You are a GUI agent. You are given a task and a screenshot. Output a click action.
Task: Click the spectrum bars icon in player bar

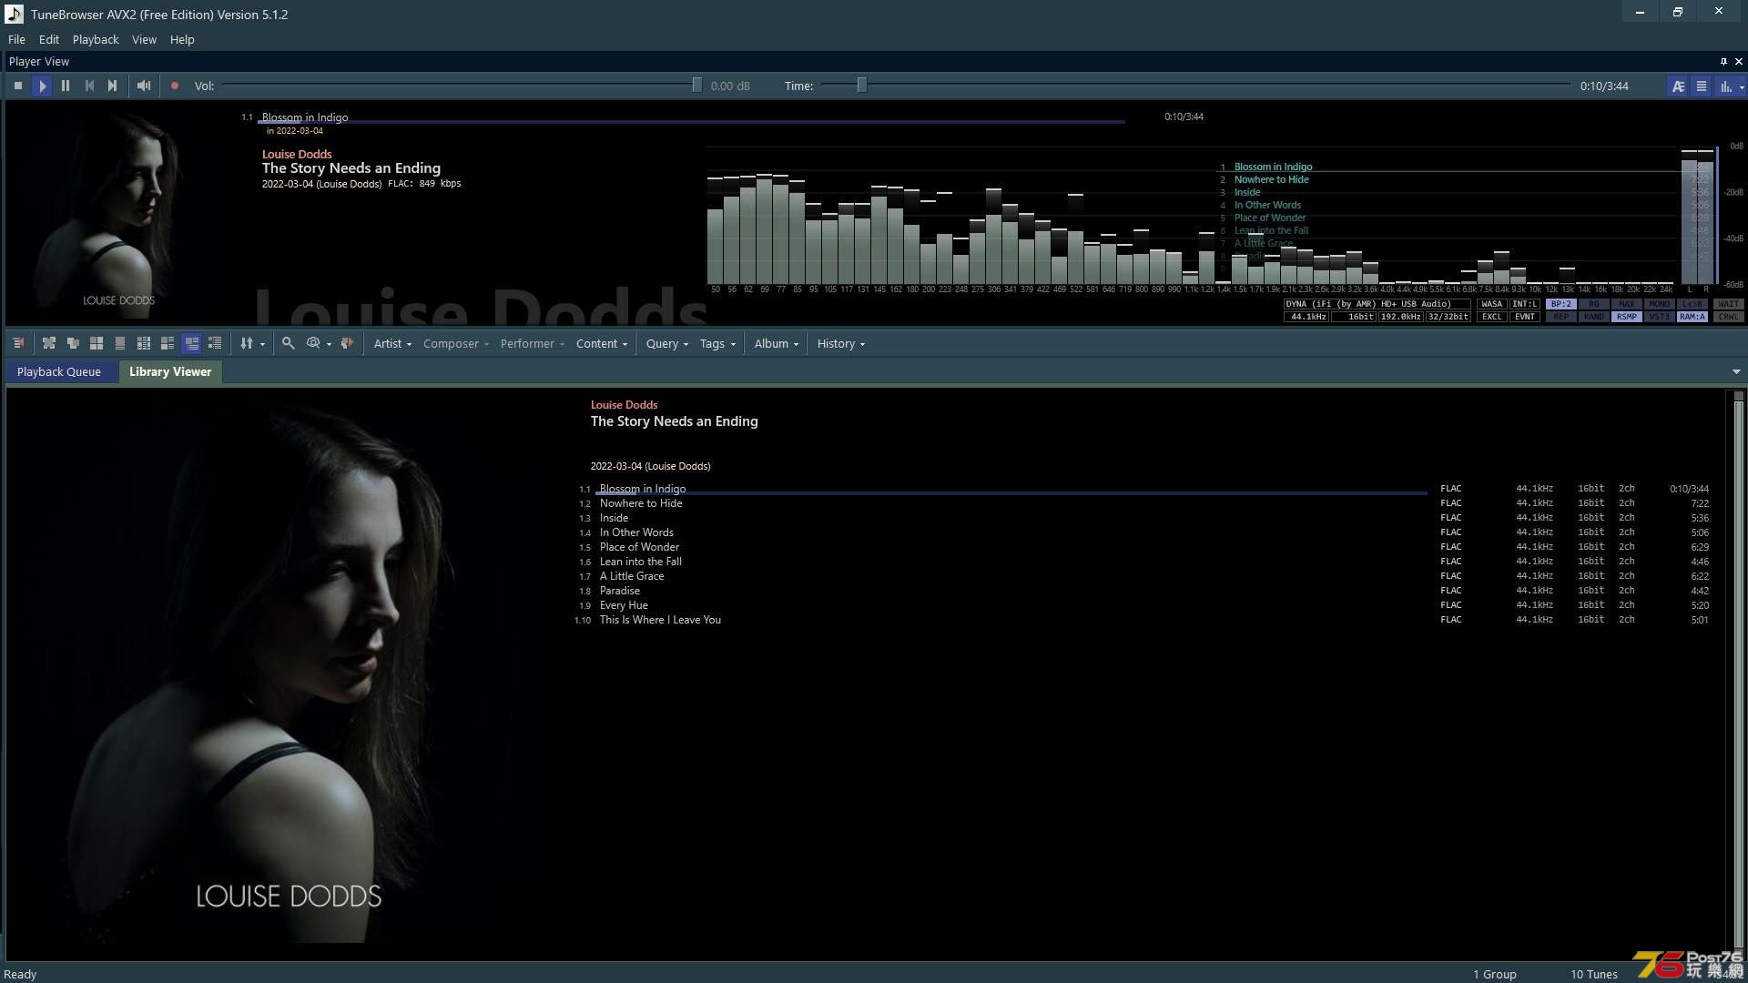[1724, 86]
